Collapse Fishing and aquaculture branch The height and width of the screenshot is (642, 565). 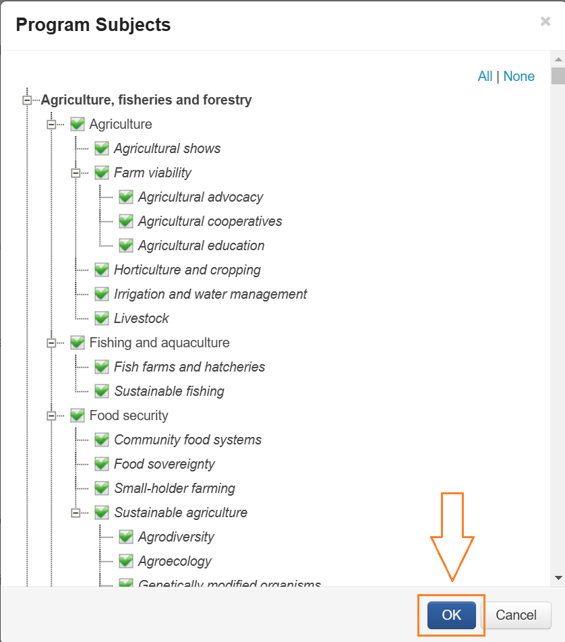click(51, 343)
